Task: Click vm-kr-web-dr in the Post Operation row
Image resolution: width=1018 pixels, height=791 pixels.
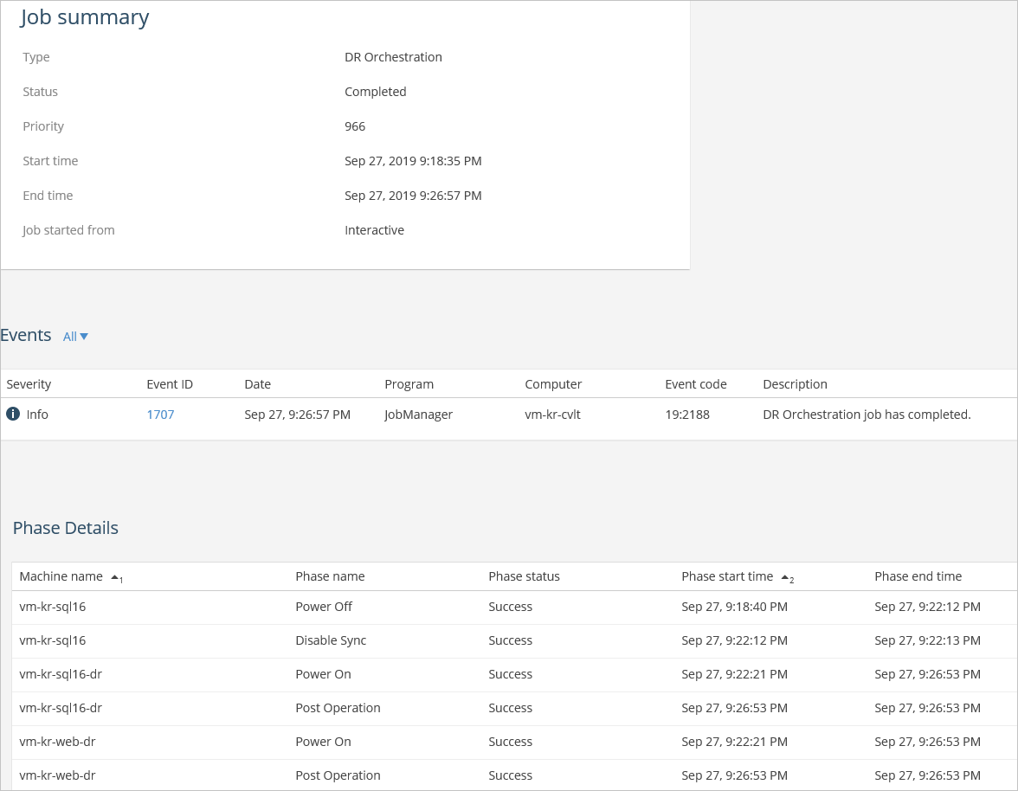Action: pos(57,775)
